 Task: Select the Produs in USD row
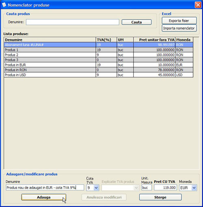pyautogui.click(x=99, y=75)
